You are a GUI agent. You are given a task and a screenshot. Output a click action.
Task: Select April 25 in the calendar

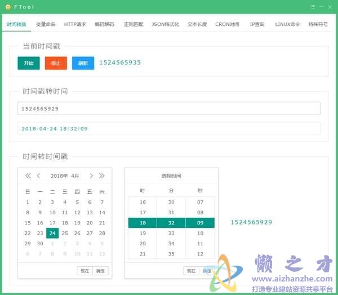(65, 233)
